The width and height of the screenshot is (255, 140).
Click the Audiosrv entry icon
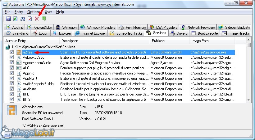pyautogui.click(x=19, y=89)
